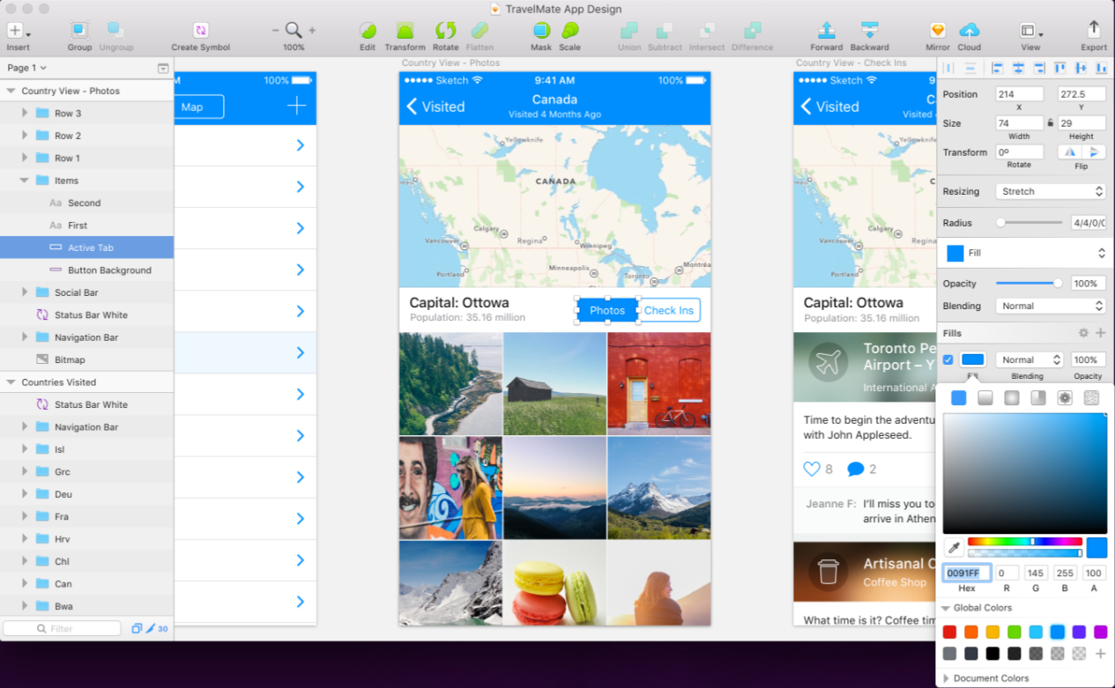Pick the red Global Color swatch
The height and width of the screenshot is (688, 1115).
(x=949, y=632)
